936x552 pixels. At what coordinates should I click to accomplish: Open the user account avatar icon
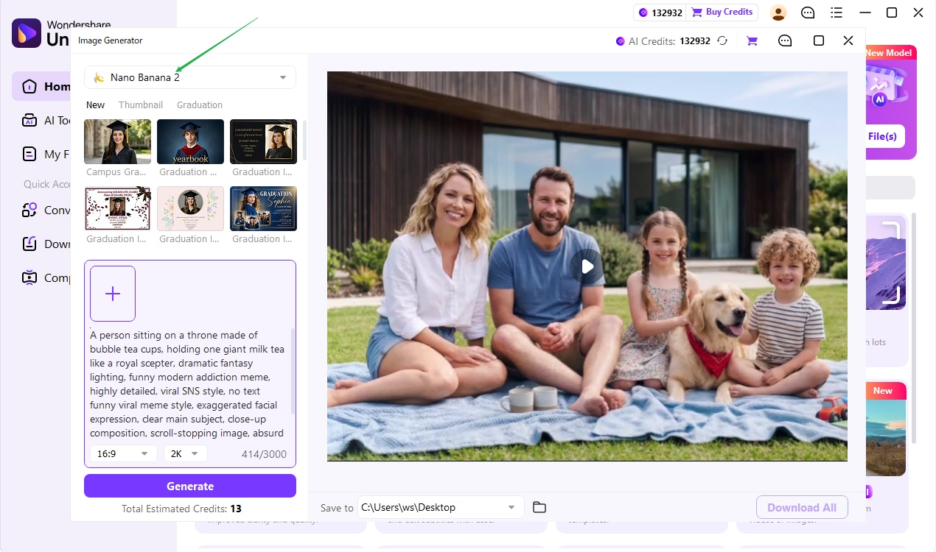coord(778,13)
